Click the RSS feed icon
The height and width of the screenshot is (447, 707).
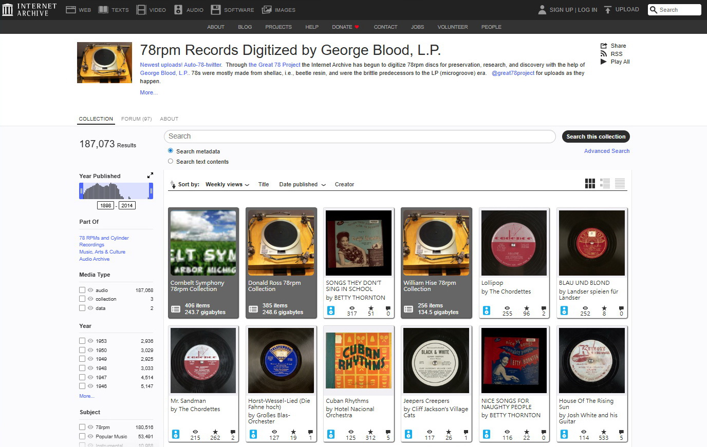click(604, 54)
